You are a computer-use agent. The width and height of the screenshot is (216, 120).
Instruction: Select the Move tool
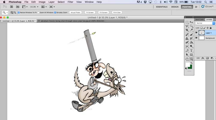[191, 22]
